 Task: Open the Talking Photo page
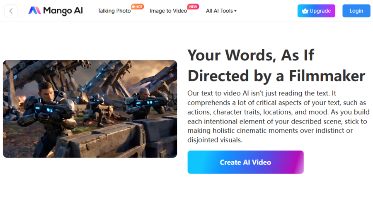tap(114, 11)
